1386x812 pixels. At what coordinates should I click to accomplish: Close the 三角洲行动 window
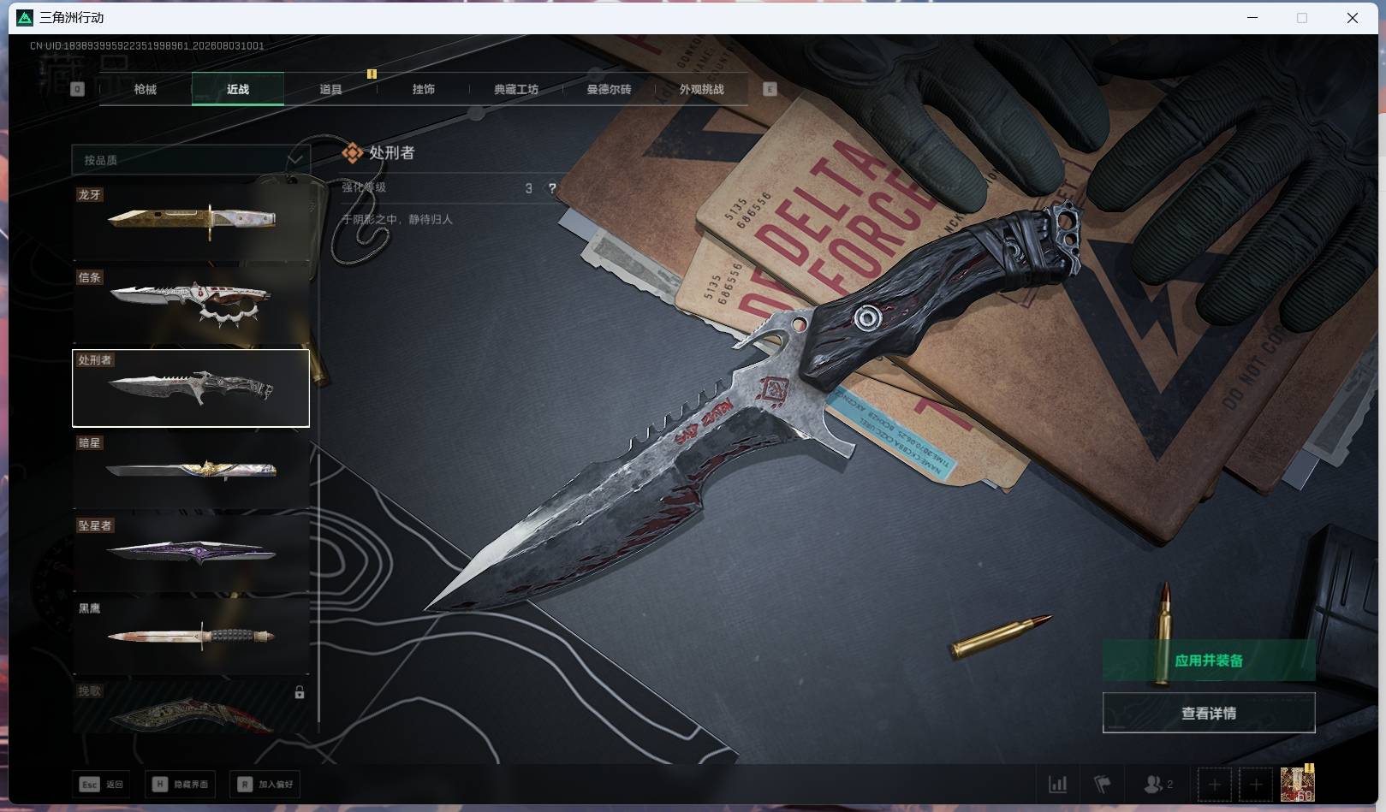pos(1353,17)
